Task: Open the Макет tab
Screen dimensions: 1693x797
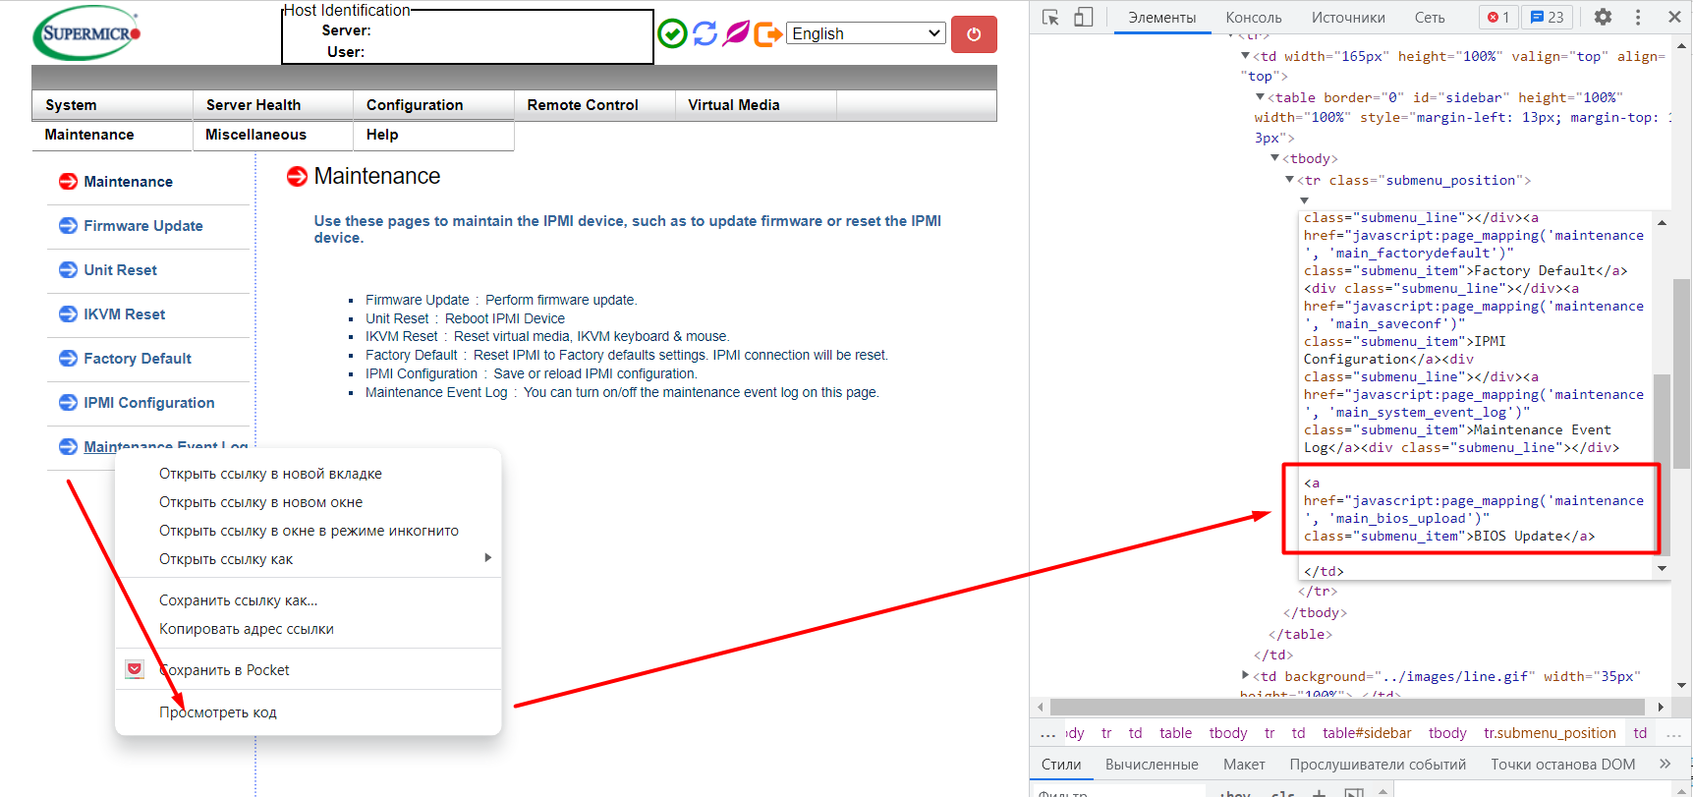Action: [1244, 764]
